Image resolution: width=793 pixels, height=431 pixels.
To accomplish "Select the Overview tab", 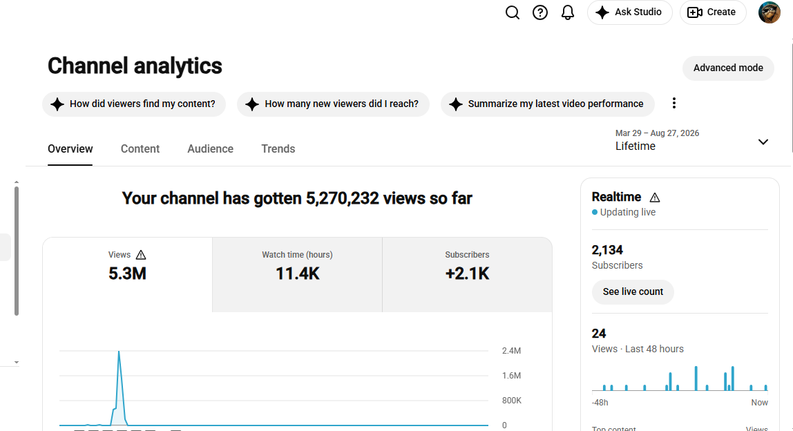I will [70, 149].
